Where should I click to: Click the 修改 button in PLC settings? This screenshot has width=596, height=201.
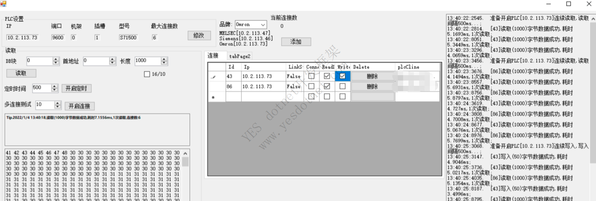[x=199, y=36]
